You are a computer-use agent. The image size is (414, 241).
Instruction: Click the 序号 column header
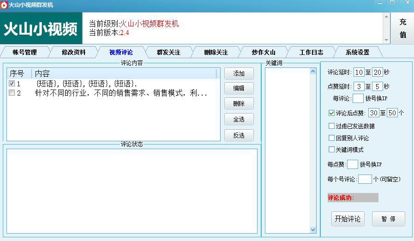(x=19, y=73)
